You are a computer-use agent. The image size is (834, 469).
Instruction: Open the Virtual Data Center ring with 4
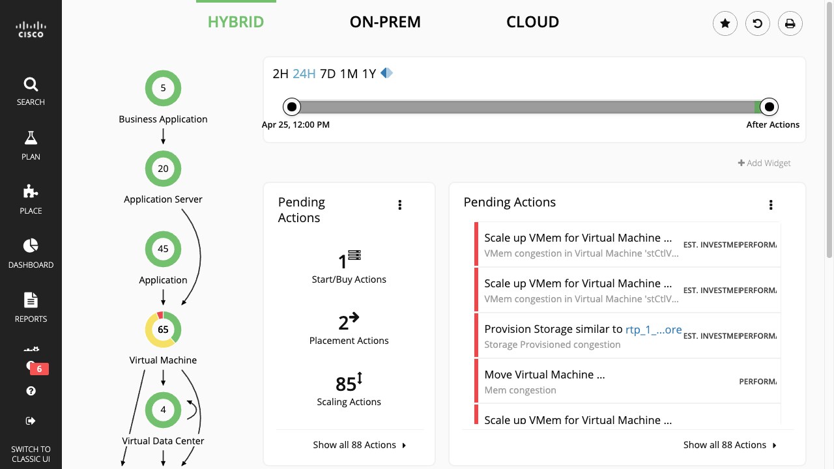(x=163, y=410)
